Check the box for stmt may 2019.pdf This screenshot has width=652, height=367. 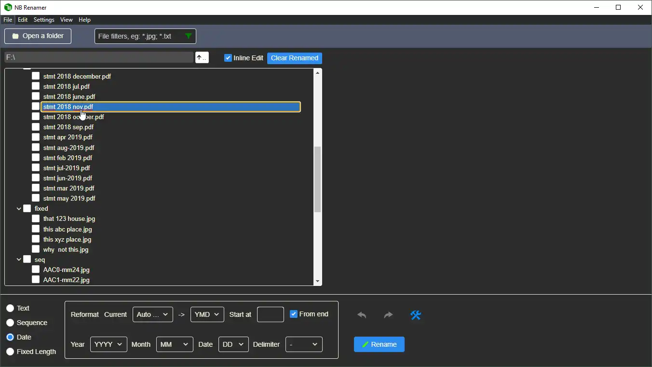pos(36,198)
